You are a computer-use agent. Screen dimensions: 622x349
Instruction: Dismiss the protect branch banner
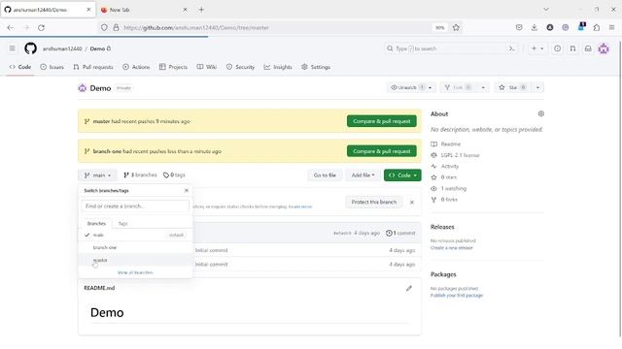[412, 203]
